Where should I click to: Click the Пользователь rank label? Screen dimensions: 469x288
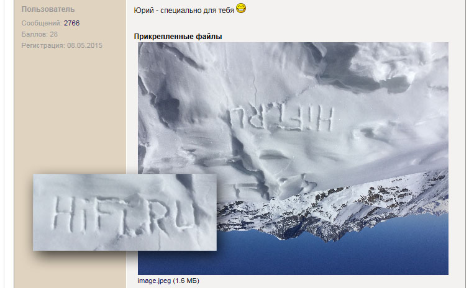point(48,9)
